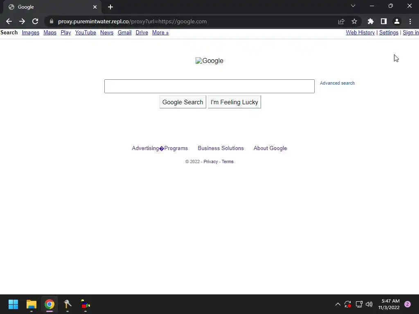Image resolution: width=419 pixels, height=314 pixels.
Task: Open the Chrome profile avatar
Action: [x=397, y=21]
